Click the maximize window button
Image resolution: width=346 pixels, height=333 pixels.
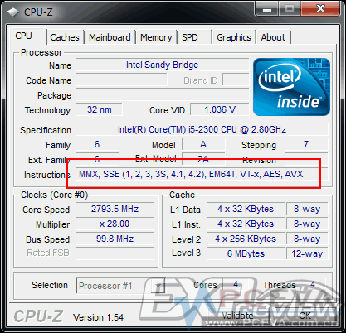pyautogui.click(x=290, y=9)
